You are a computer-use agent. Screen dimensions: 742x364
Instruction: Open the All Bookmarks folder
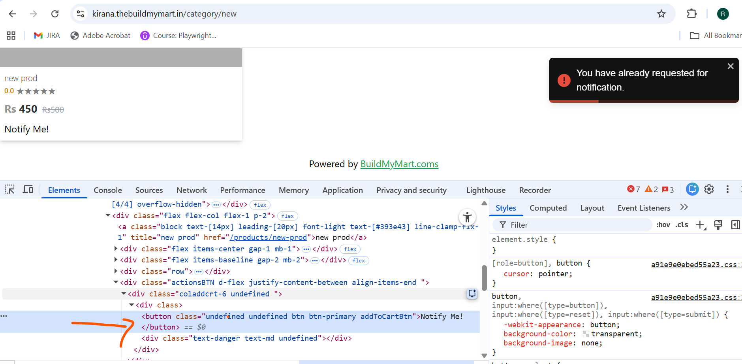716,36
